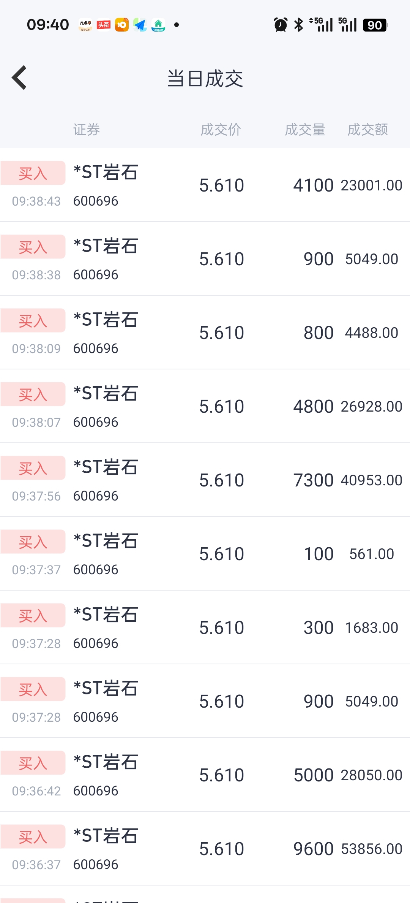Tap the green house notification icon

(x=158, y=25)
